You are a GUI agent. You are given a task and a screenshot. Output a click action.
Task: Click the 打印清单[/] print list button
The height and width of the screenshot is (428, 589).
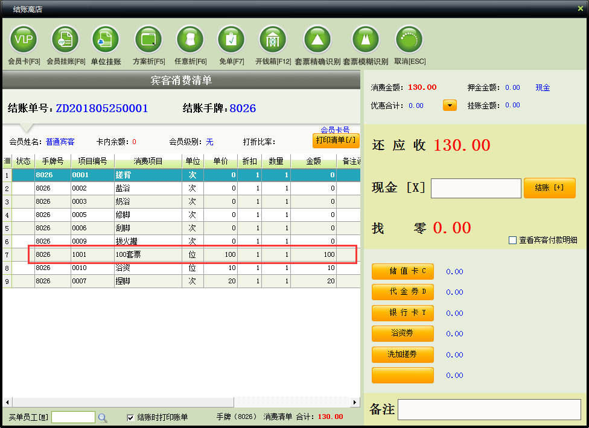[336, 140]
